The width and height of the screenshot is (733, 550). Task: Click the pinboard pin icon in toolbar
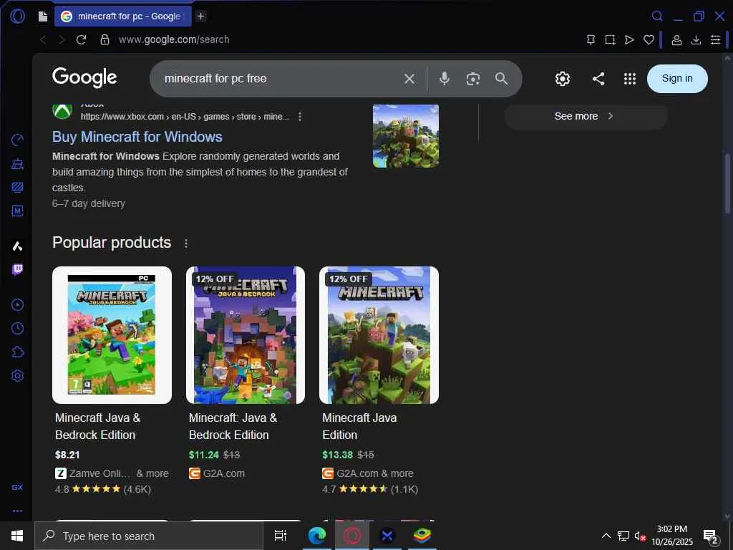pyautogui.click(x=591, y=40)
